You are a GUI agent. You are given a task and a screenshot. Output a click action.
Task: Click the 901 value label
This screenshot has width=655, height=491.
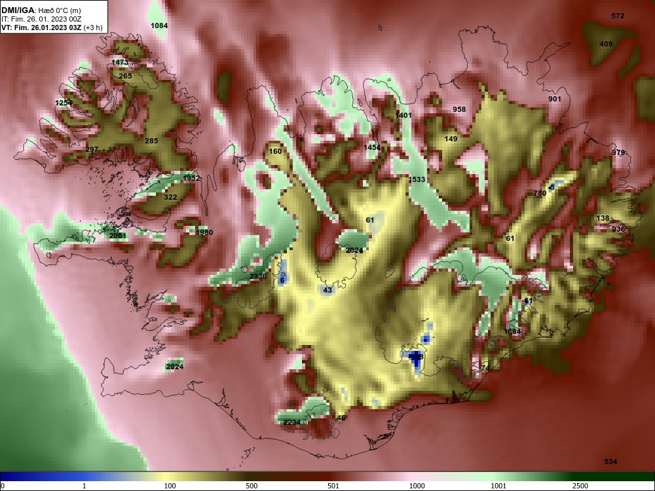[x=554, y=99]
